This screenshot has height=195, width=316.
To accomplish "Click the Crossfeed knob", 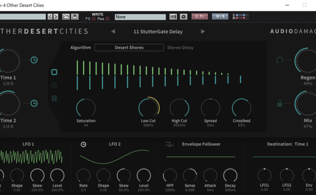I will tap(241, 108).
